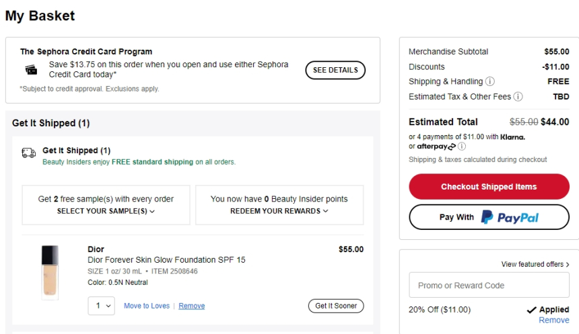Click the Promo or Reward Code field
579x334 pixels.
coord(489,286)
